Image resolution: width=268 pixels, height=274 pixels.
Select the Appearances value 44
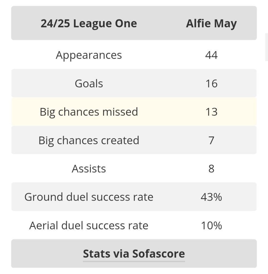[211, 55]
